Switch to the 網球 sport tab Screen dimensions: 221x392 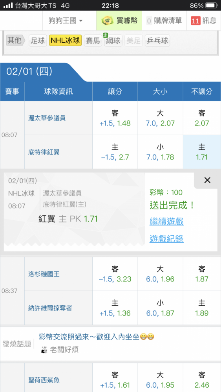coord(113,40)
